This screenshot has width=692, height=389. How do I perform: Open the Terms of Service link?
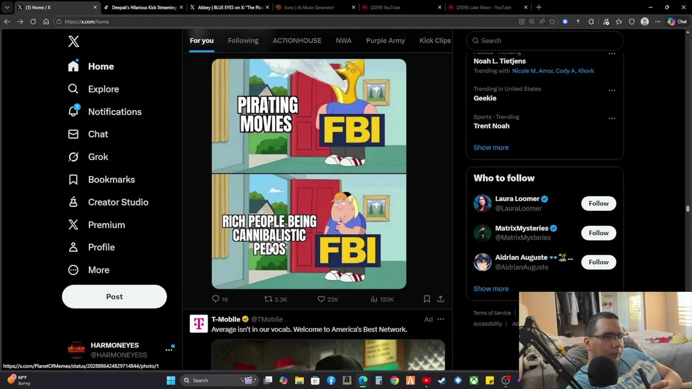click(492, 313)
